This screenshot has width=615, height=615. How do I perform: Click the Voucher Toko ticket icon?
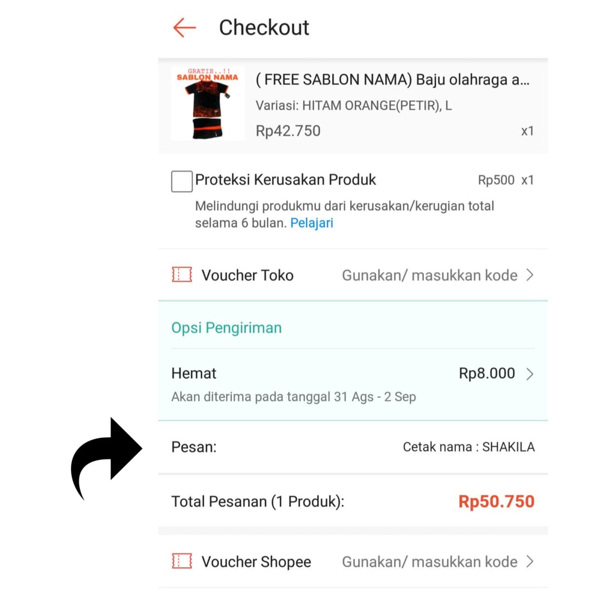point(181,275)
